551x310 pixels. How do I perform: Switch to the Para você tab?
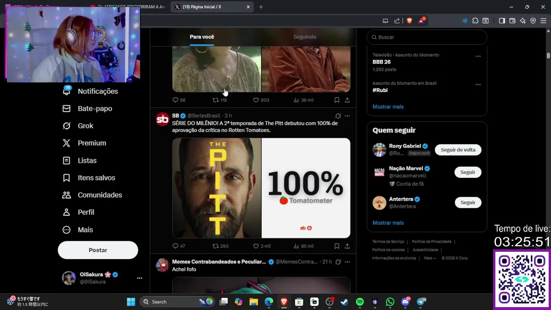click(x=202, y=37)
